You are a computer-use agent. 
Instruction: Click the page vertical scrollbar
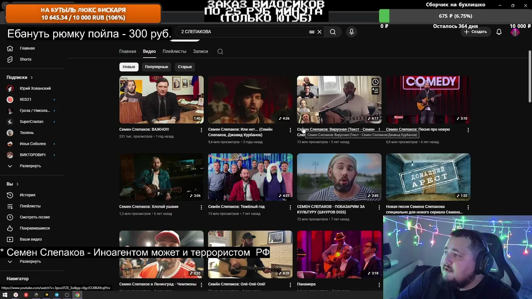coord(530,77)
